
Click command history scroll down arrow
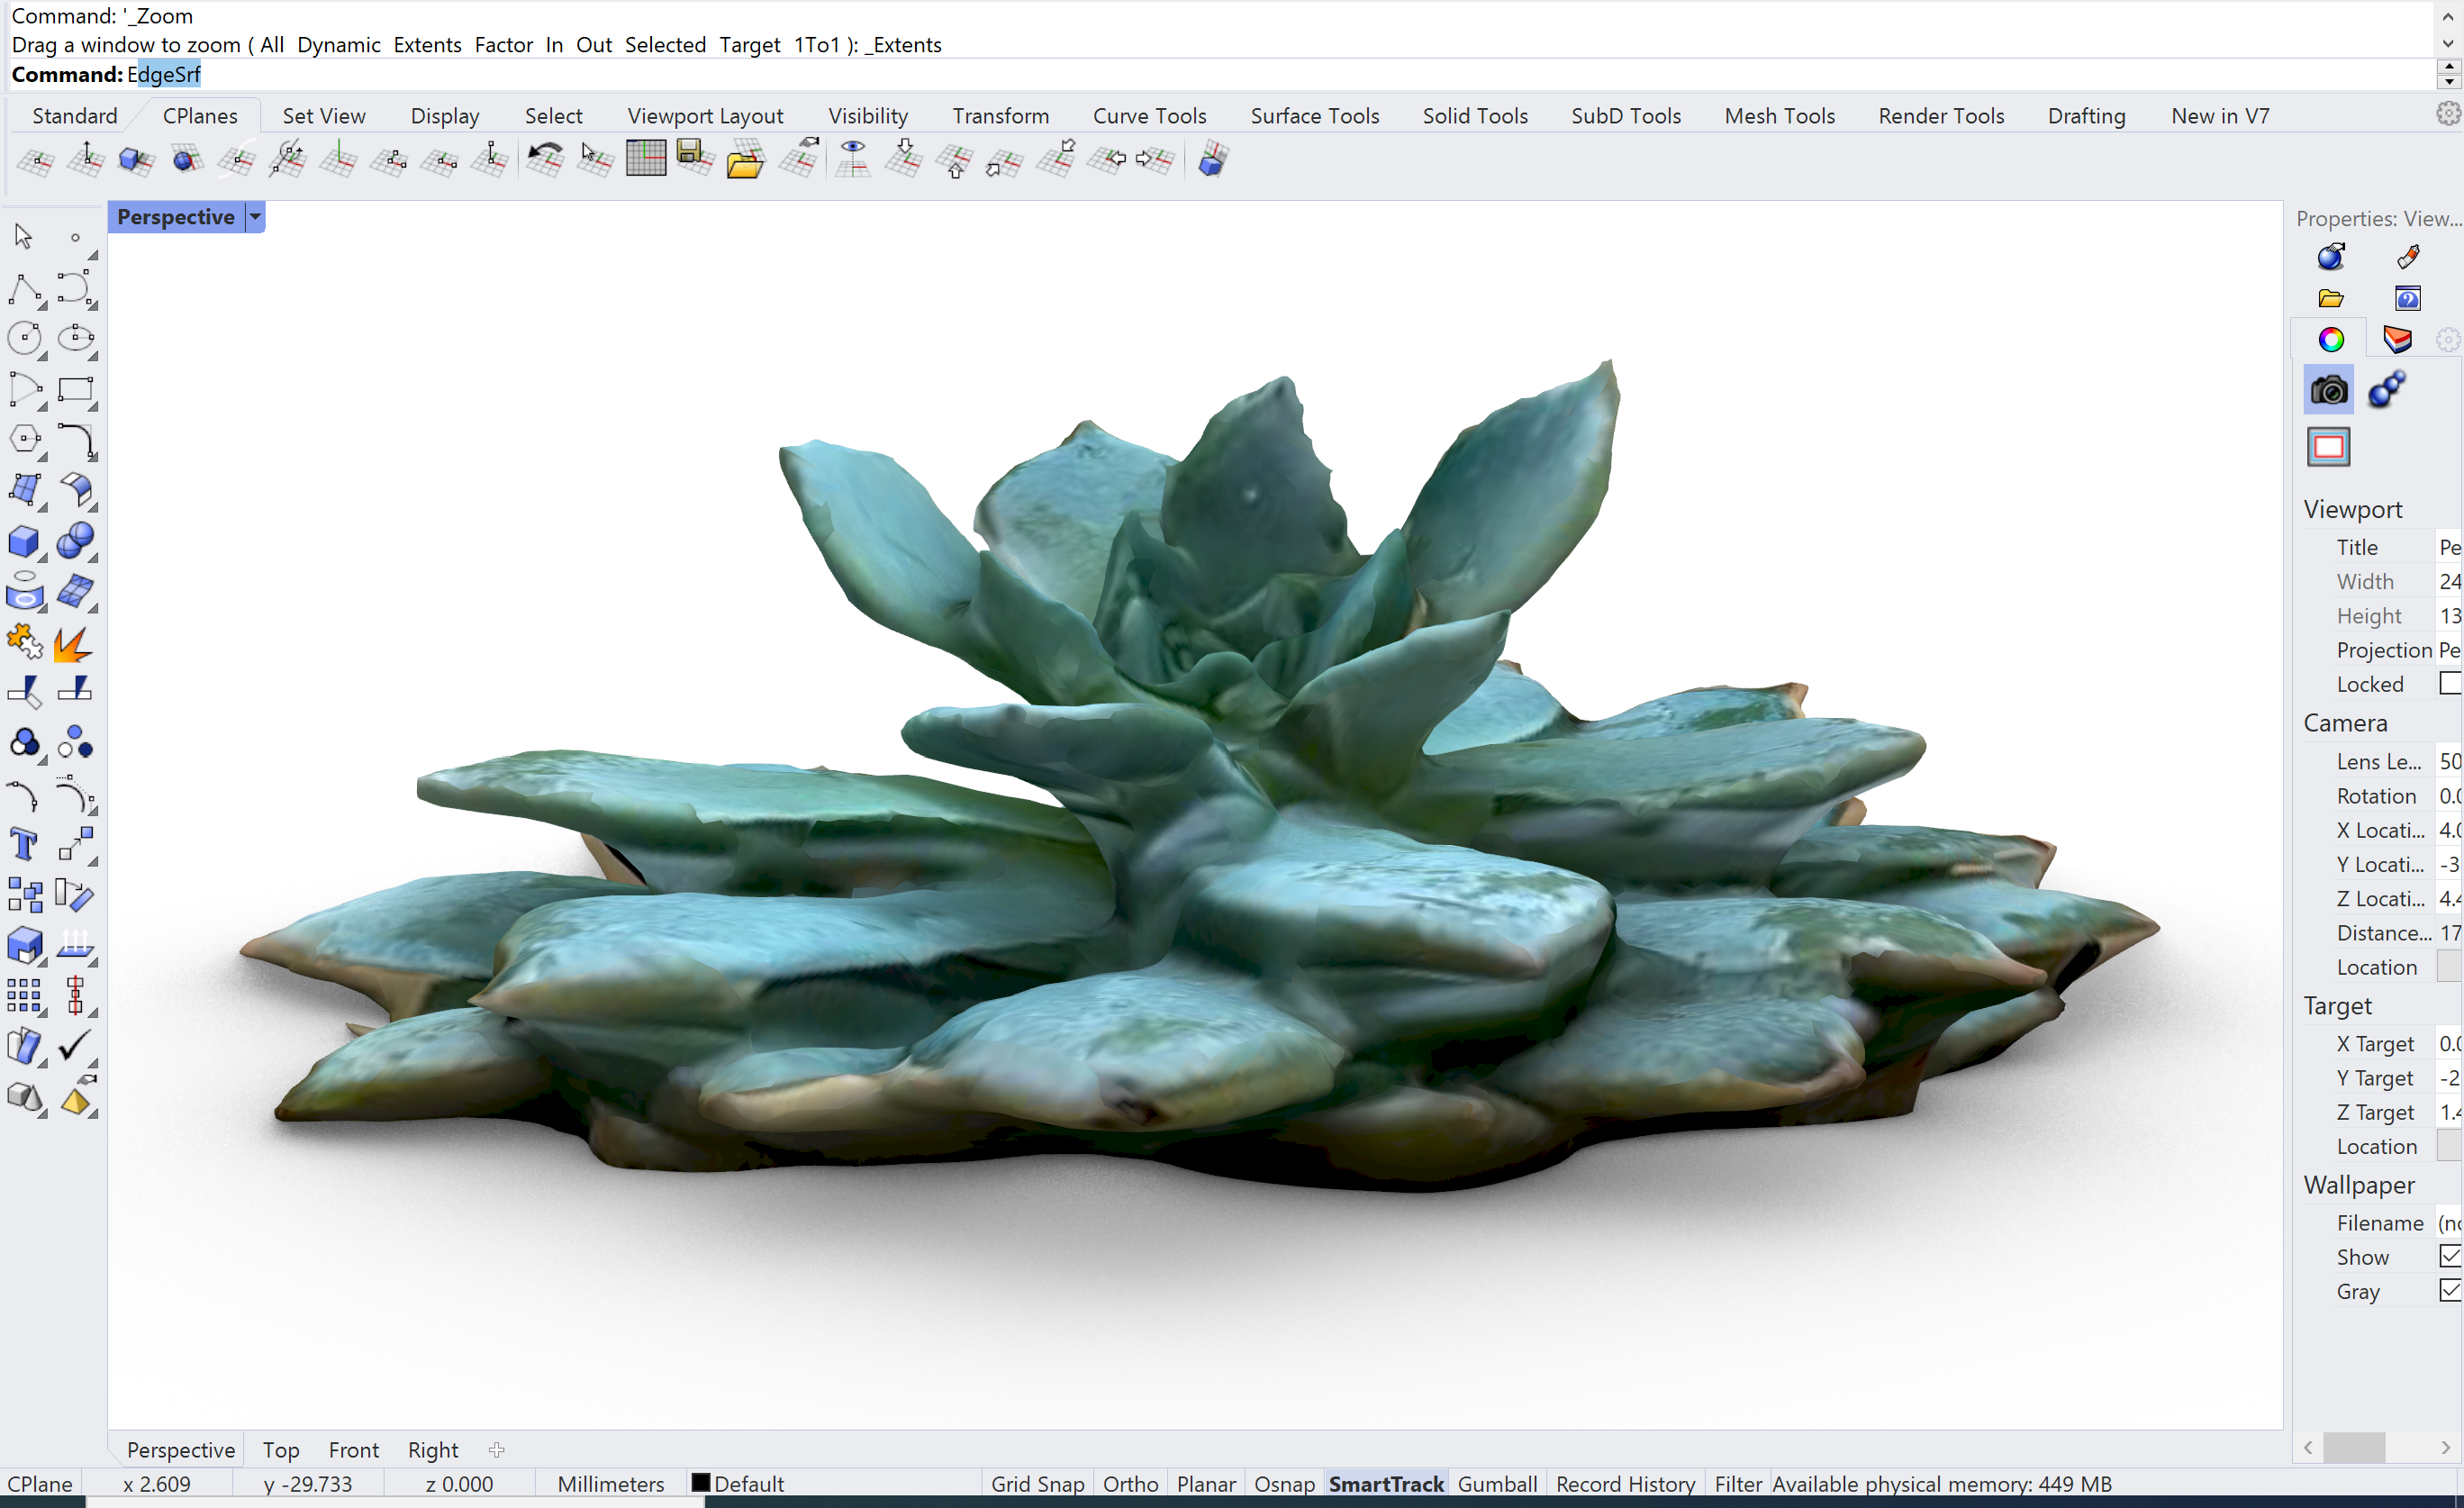[2447, 44]
